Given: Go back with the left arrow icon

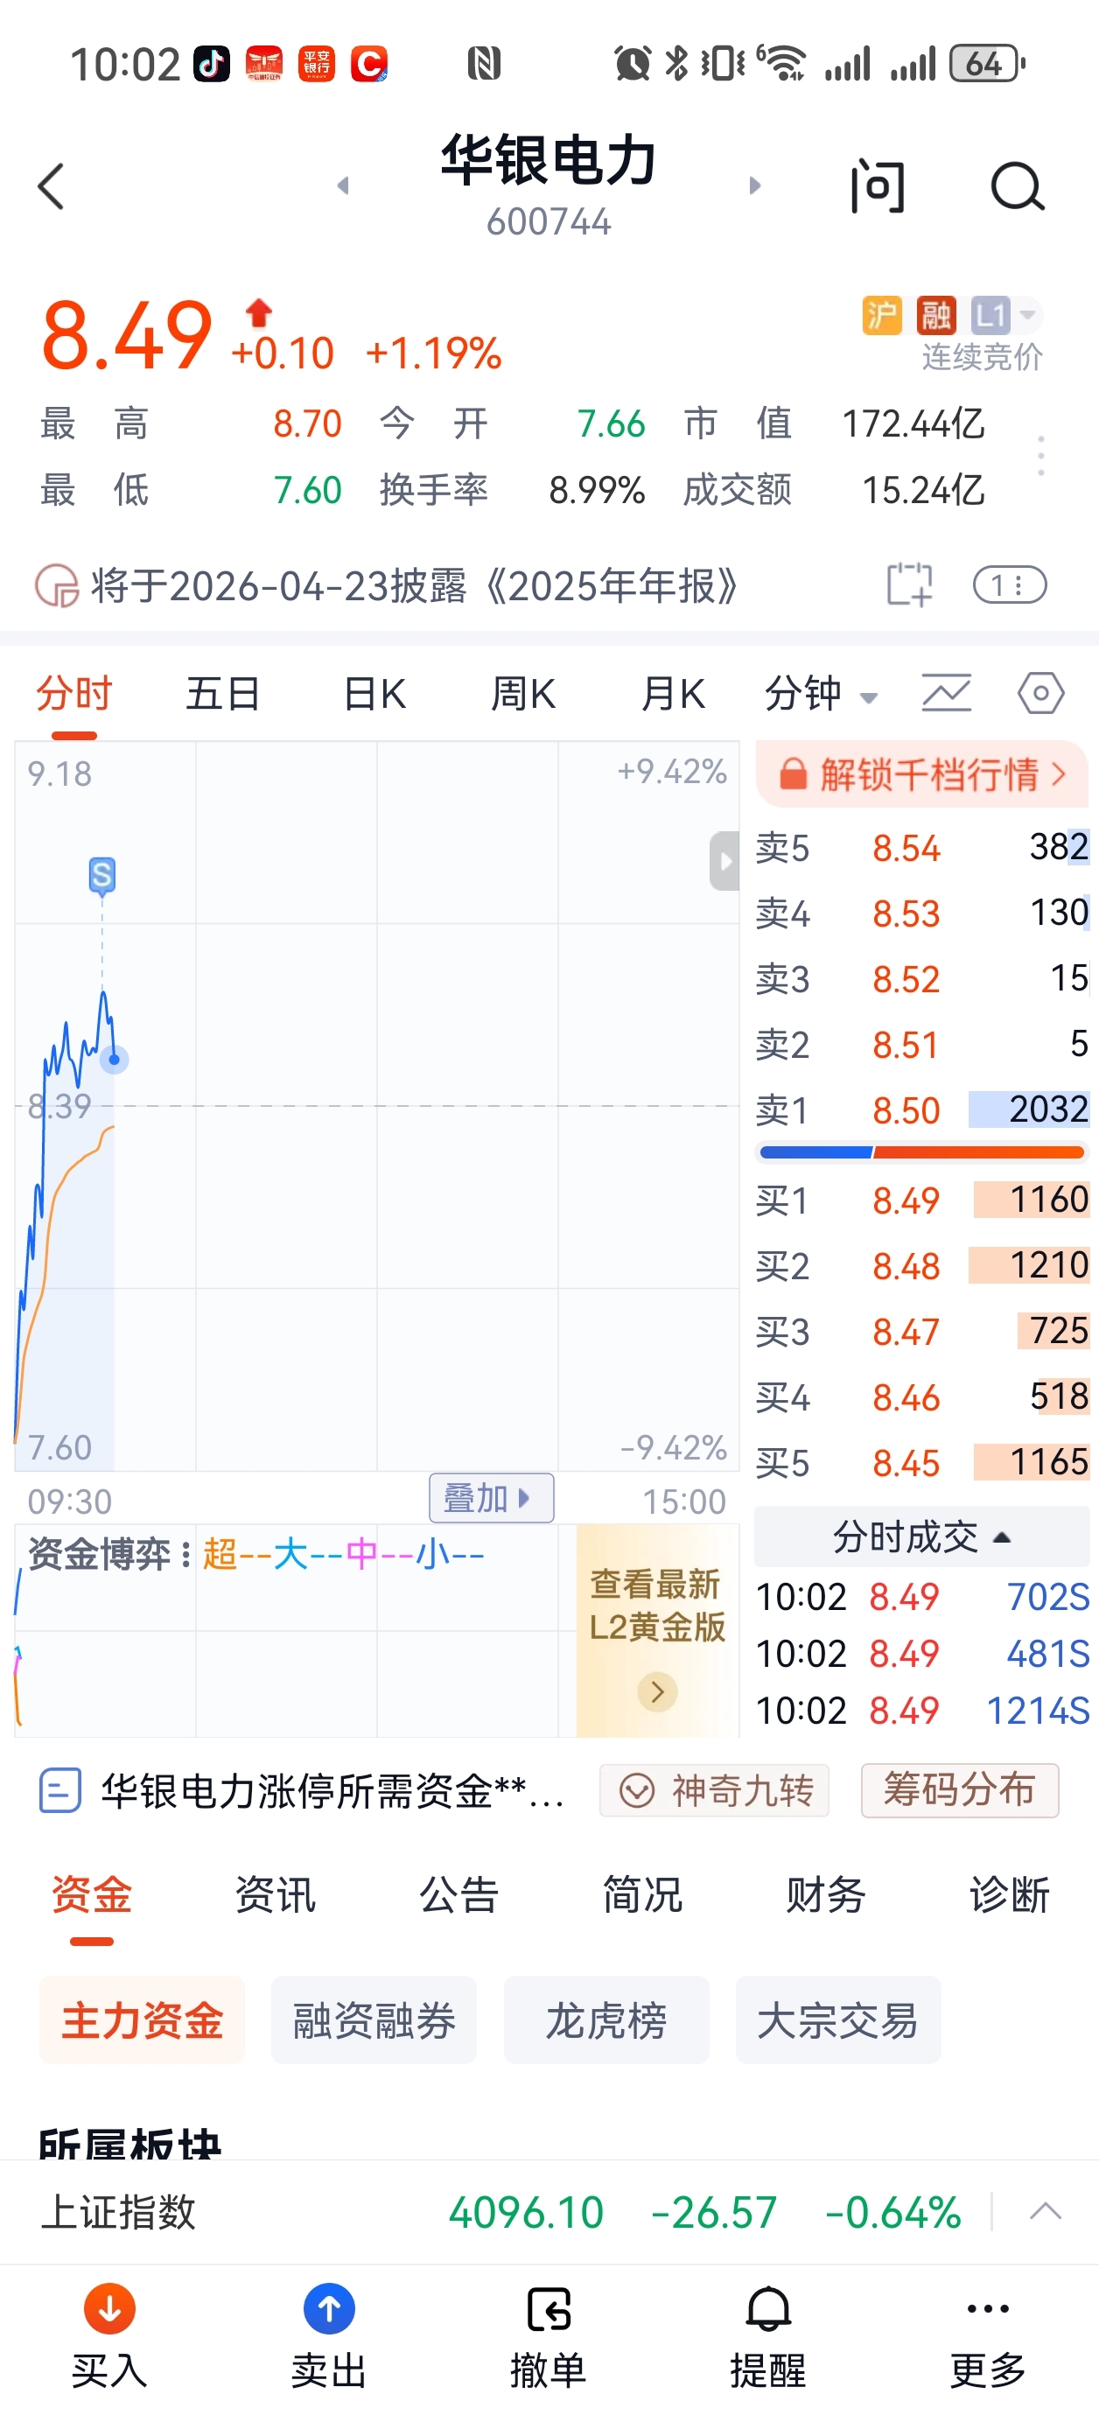Looking at the screenshot, I should 52,186.
